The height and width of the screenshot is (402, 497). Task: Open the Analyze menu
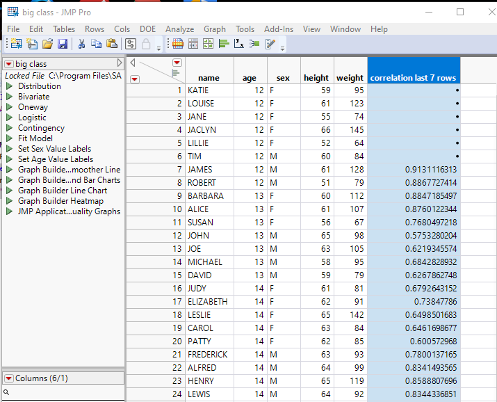coord(179,29)
